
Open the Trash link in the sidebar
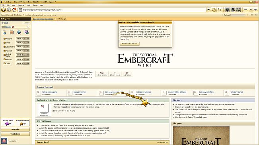pos(6,23)
